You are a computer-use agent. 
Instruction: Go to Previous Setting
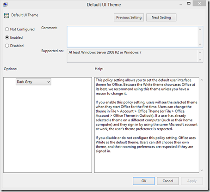(129, 18)
